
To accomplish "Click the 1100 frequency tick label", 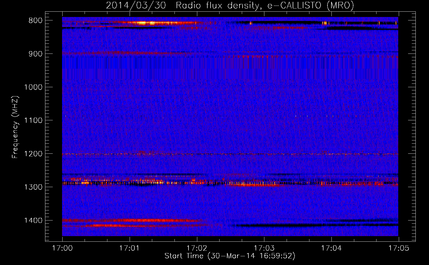I will pyautogui.click(x=33, y=120).
